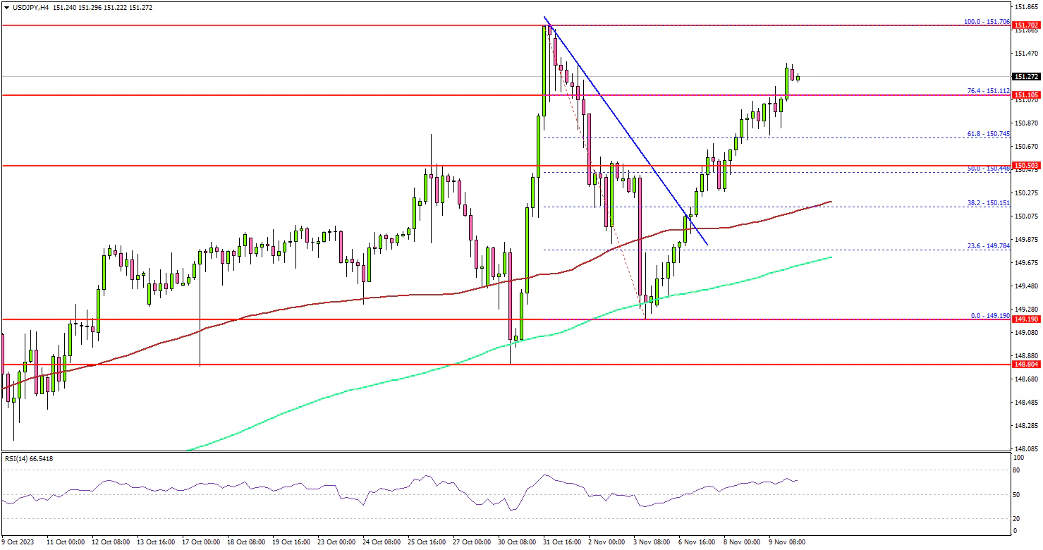Click the 31 Oct 16:00 time label

click(x=563, y=542)
